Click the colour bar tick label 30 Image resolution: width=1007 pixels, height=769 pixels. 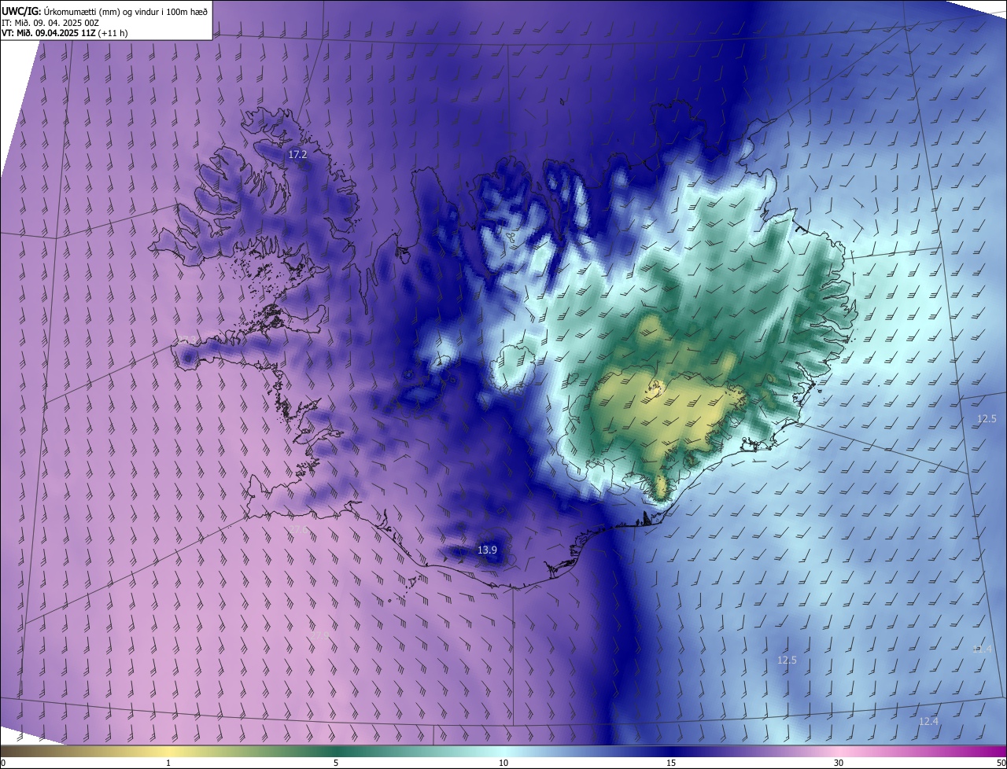click(x=839, y=763)
